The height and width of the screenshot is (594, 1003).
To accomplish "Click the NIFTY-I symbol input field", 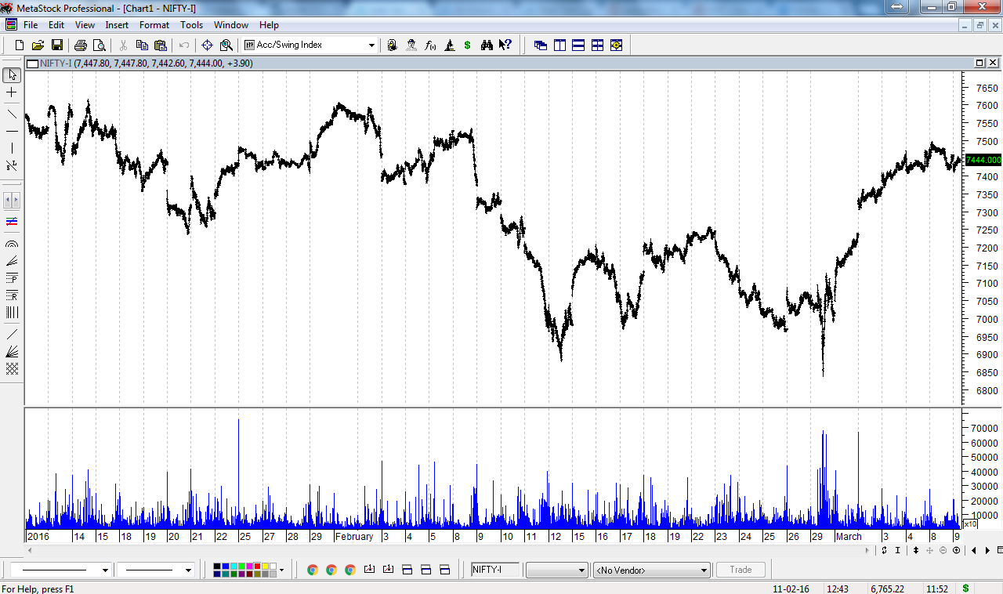I will (x=496, y=570).
